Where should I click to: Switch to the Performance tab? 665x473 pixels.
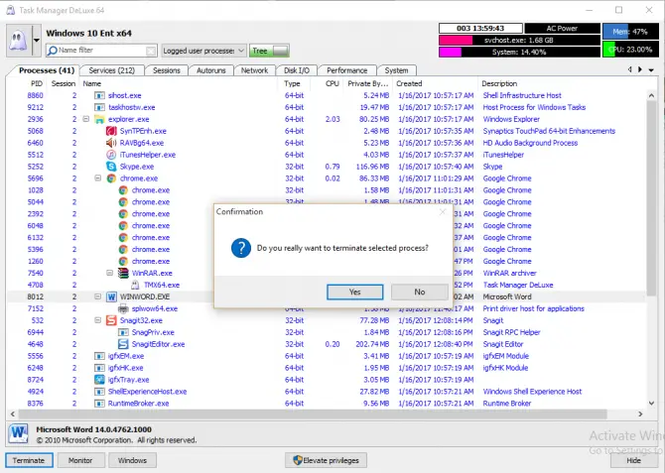click(x=346, y=70)
